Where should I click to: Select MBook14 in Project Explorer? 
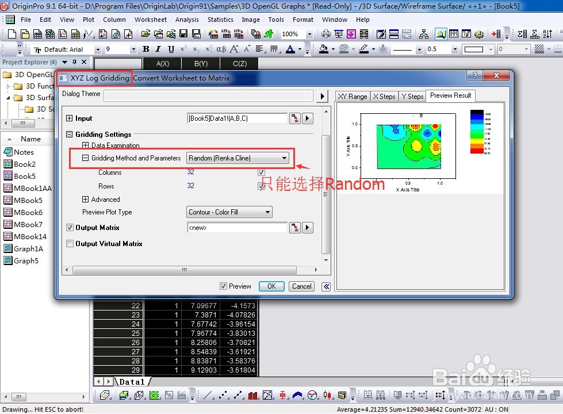point(30,237)
